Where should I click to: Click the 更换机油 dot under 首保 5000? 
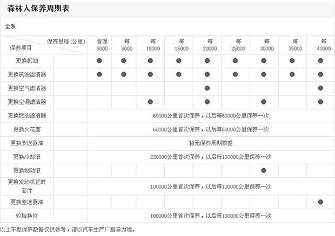pyautogui.click(x=99, y=61)
